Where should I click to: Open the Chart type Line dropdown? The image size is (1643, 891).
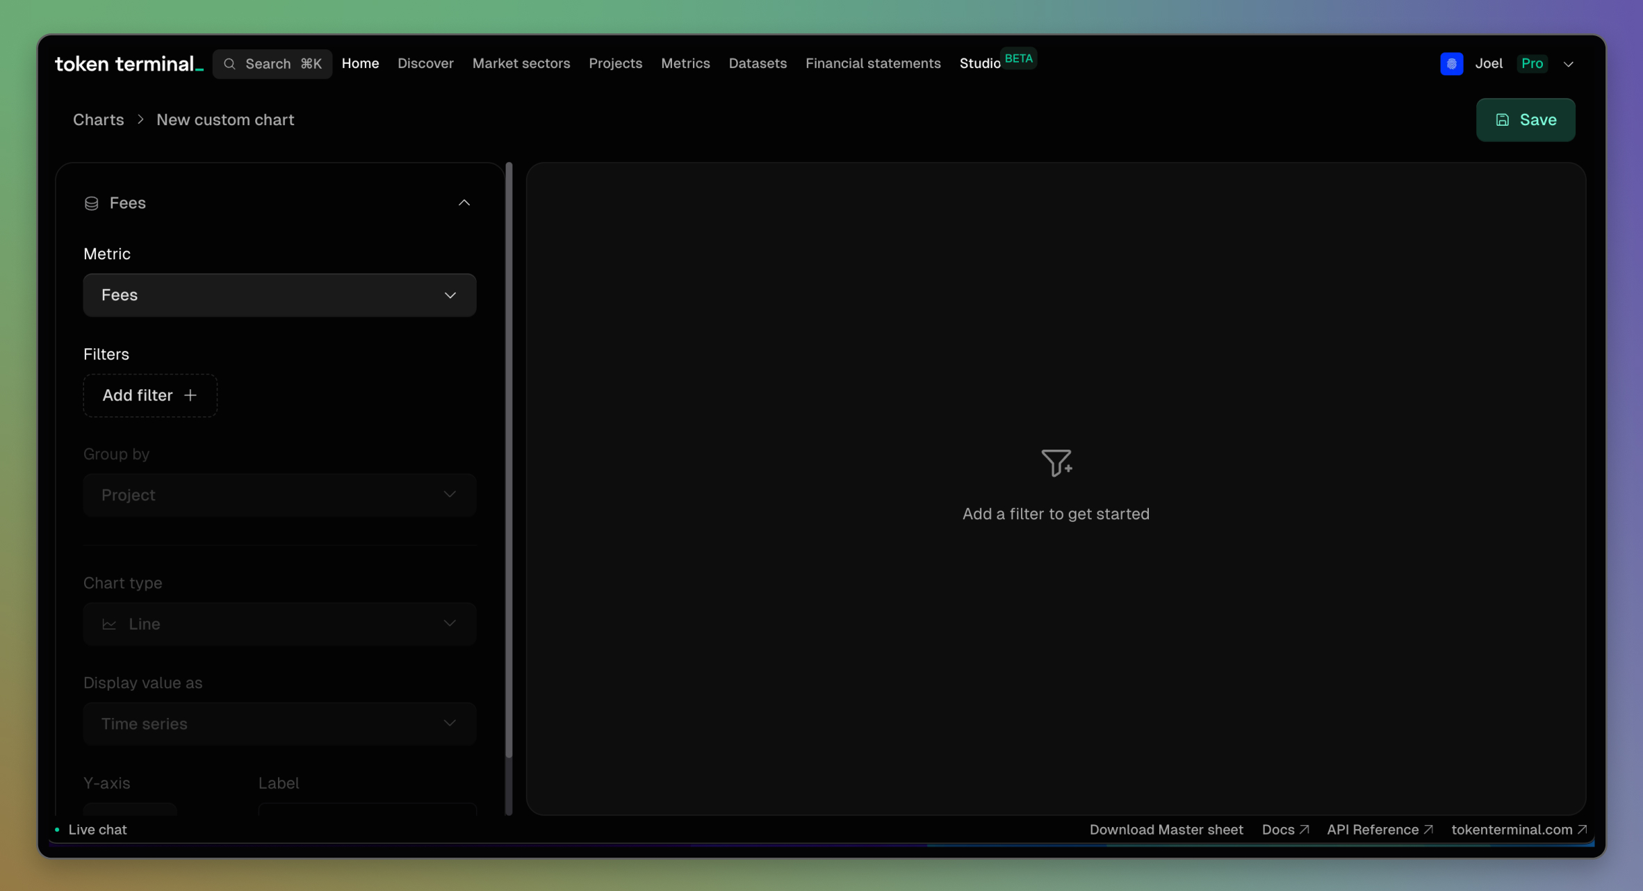pos(279,624)
